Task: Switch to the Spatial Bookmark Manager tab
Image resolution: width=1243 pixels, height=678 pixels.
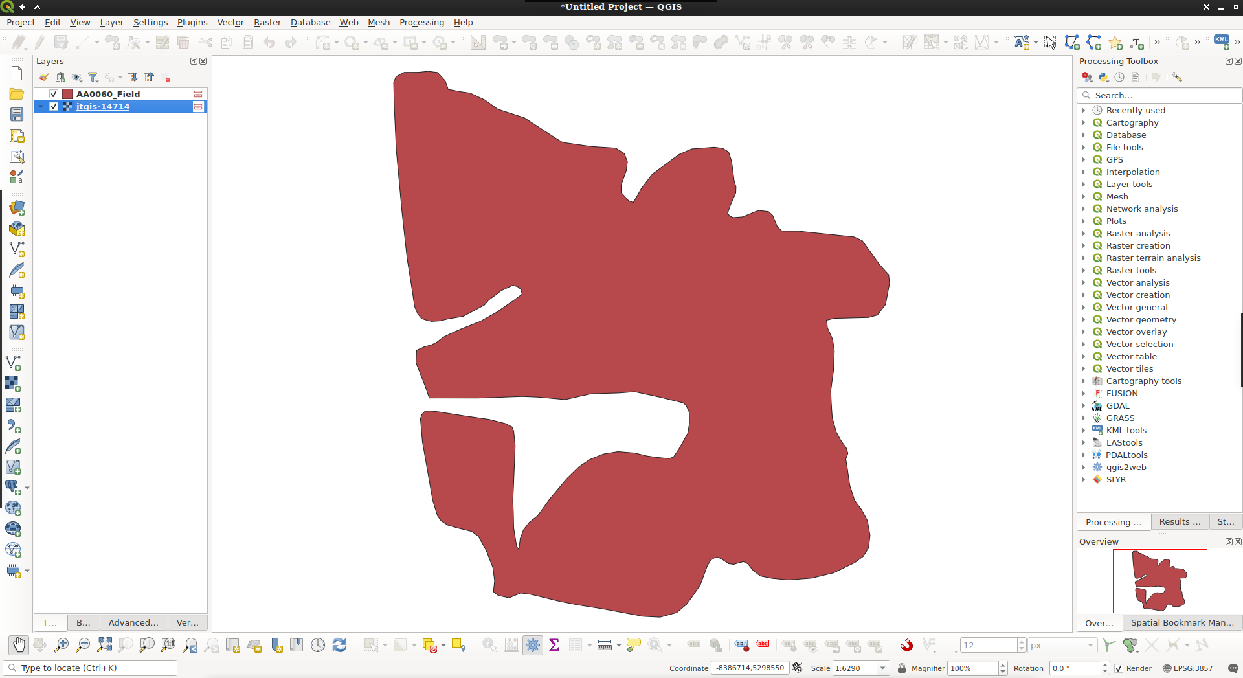Action: point(1182,622)
